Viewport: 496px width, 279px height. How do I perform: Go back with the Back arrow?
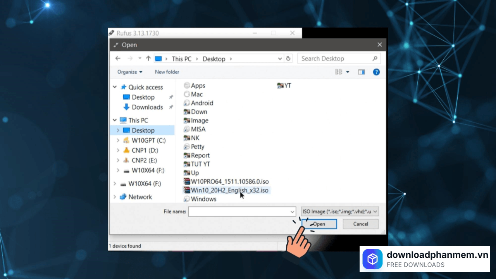coord(118,59)
